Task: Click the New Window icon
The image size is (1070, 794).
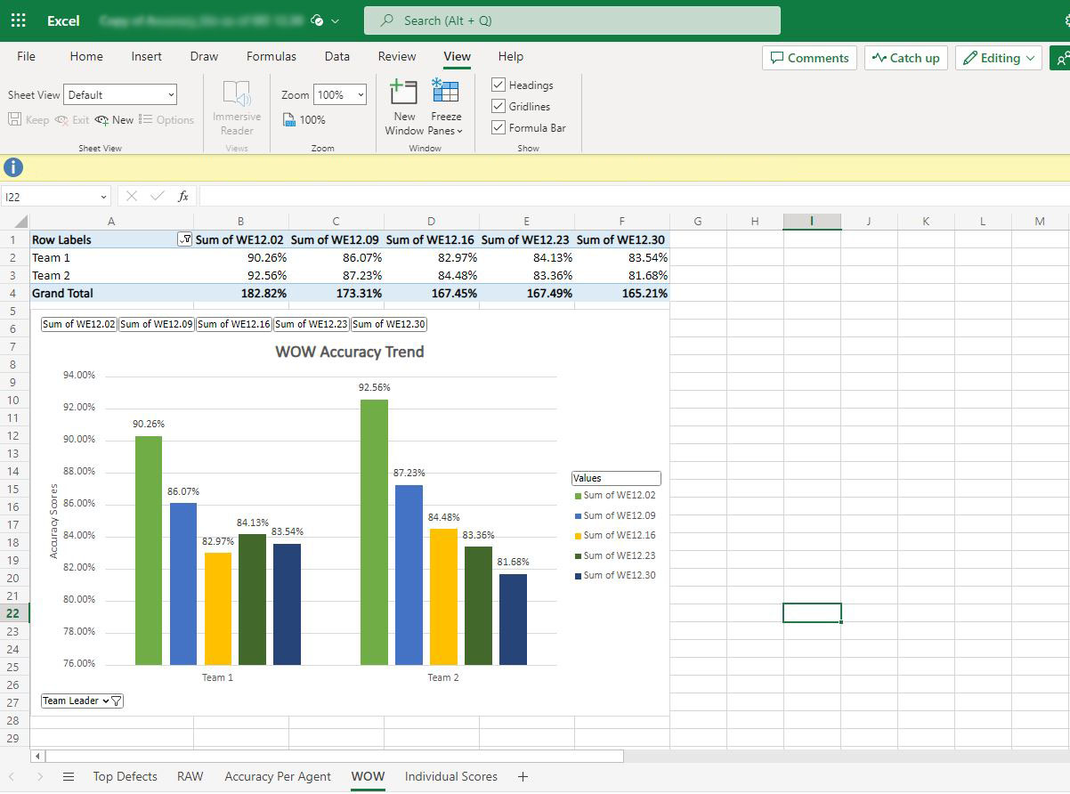Action: point(404,93)
